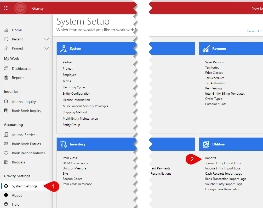Open Bank Transaction Import Logs
This screenshot has height=208, width=263.
[x=226, y=179]
